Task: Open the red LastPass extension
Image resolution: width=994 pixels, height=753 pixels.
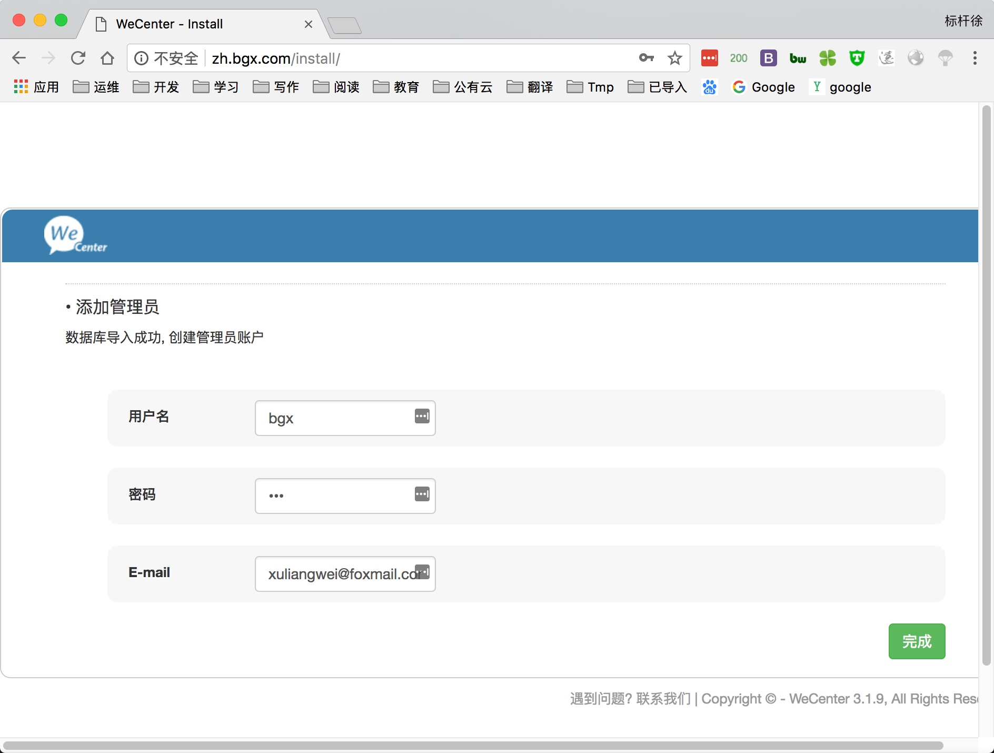Action: [710, 58]
